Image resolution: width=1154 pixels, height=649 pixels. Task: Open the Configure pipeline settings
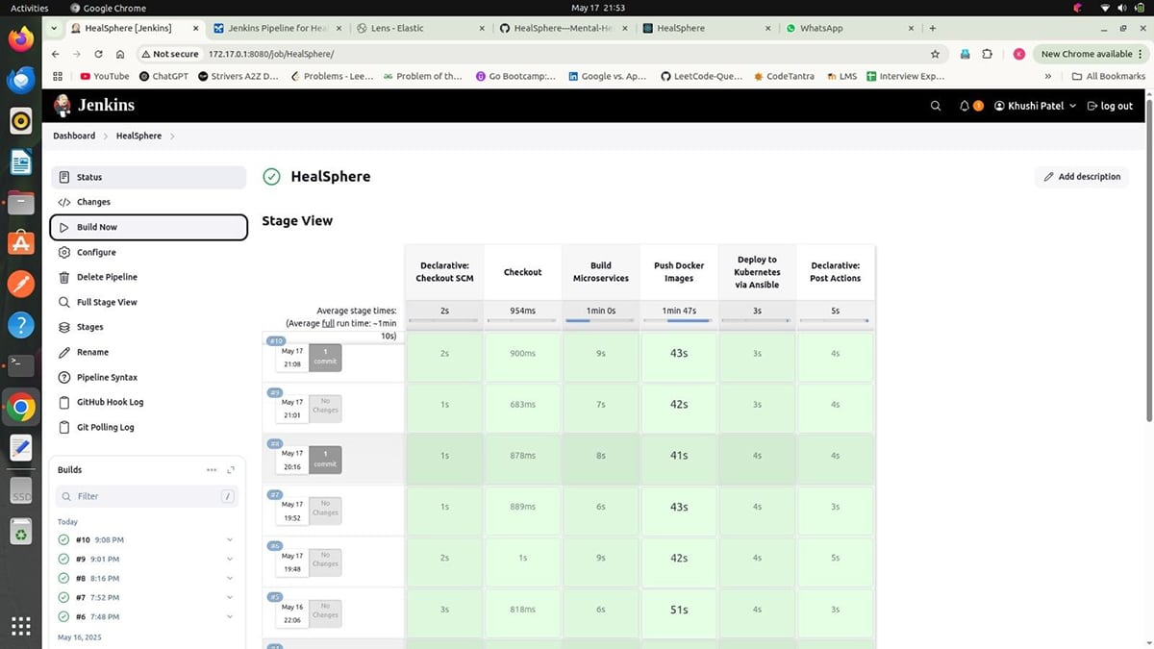96,252
